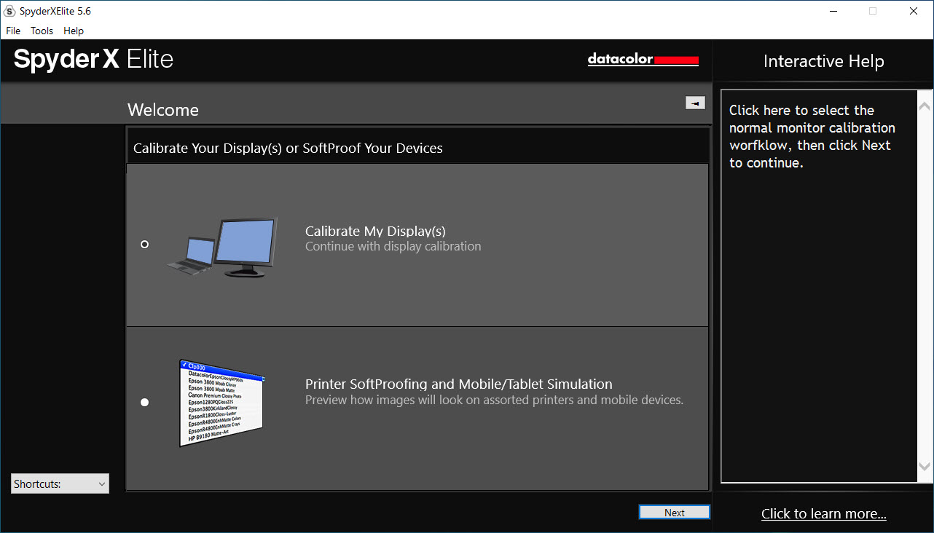Click the Welcome heading
The image size is (934, 533).
pyautogui.click(x=163, y=110)
